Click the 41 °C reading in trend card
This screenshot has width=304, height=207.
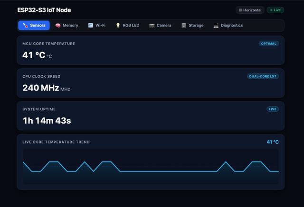tap(273, 142)
